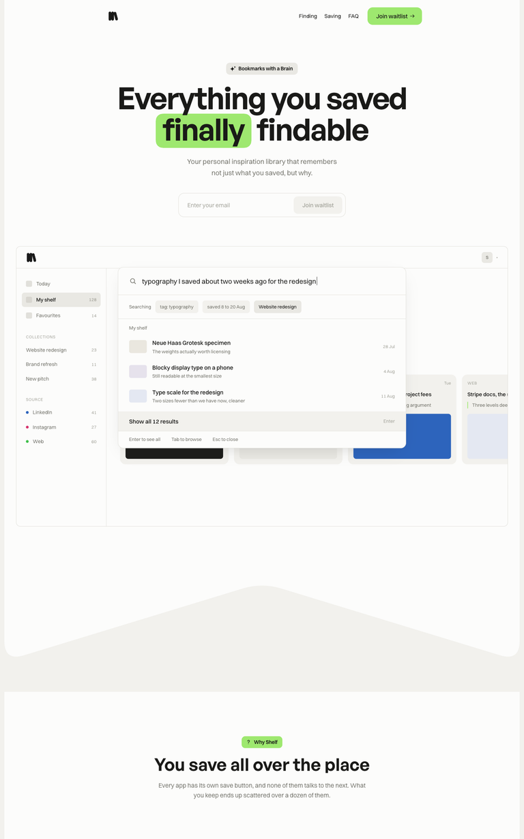Click thumbnail of Neue Haas Grotesk specimen
The image size is (524, 839).
pyautogui.click(x=138, y=347)
